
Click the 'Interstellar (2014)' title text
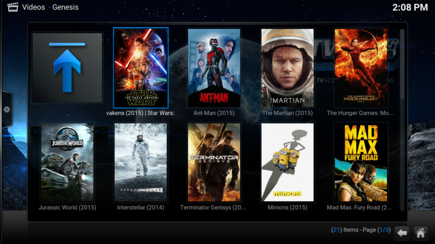click(x=141, y=208)
